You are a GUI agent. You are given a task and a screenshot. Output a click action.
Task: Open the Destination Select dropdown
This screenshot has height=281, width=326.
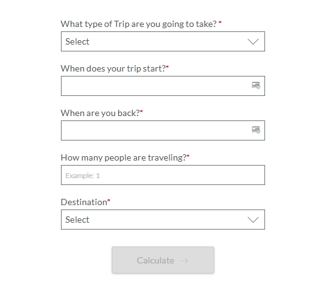tap(163, 220)
